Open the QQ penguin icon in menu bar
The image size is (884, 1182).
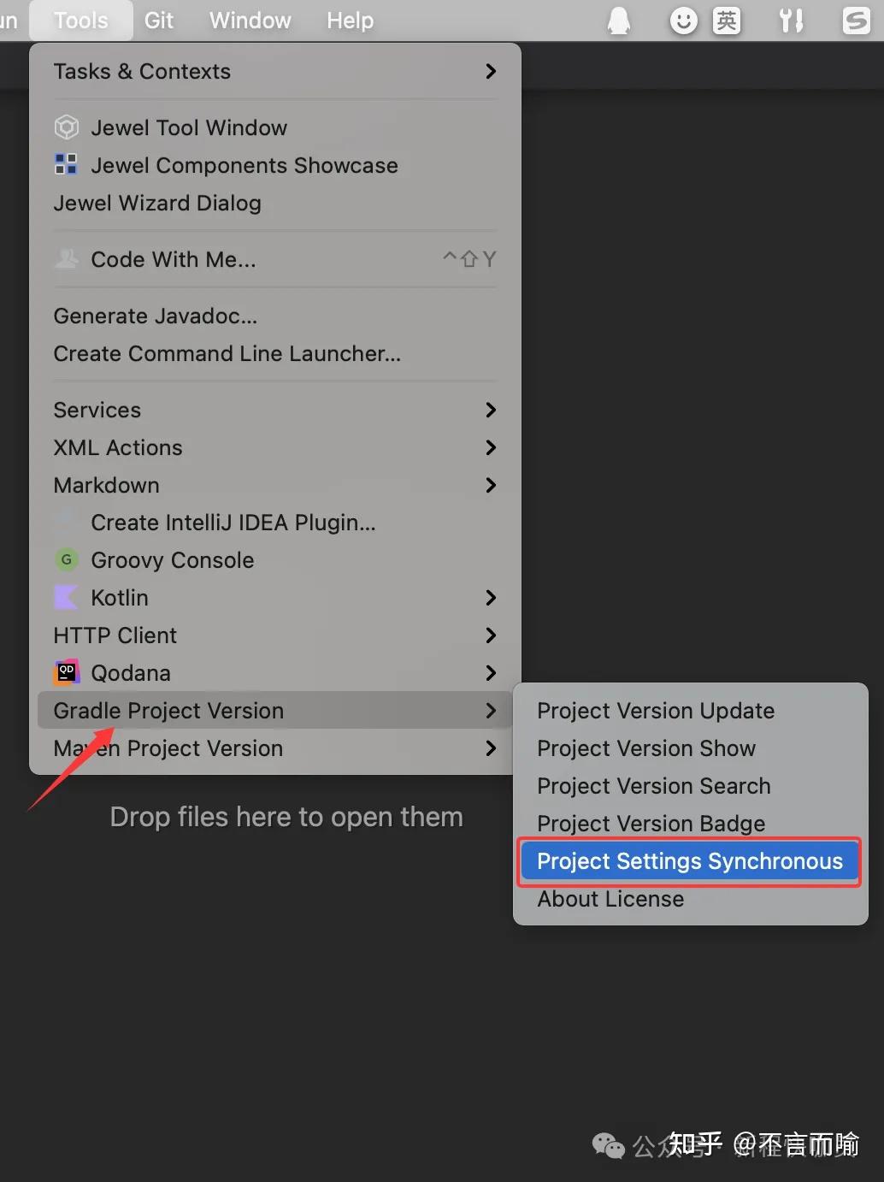click(x=619, y=21)
